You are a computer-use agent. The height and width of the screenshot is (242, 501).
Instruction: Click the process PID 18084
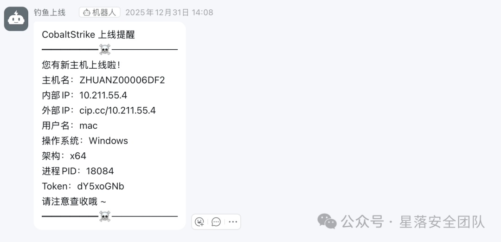coord(100,171)
